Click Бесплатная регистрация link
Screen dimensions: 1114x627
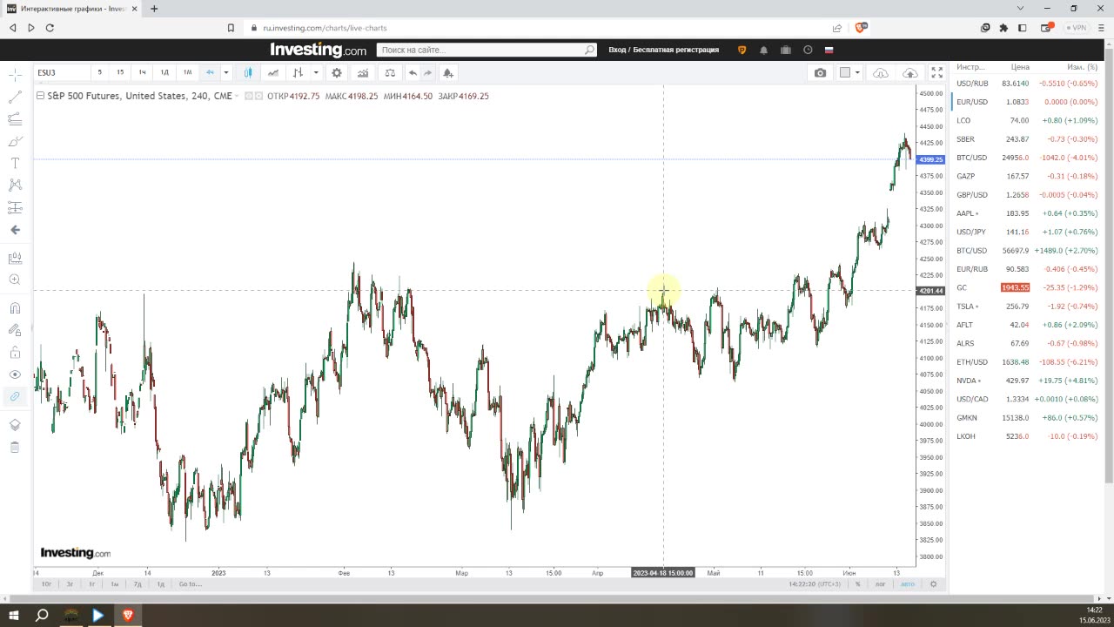point(676,50)
